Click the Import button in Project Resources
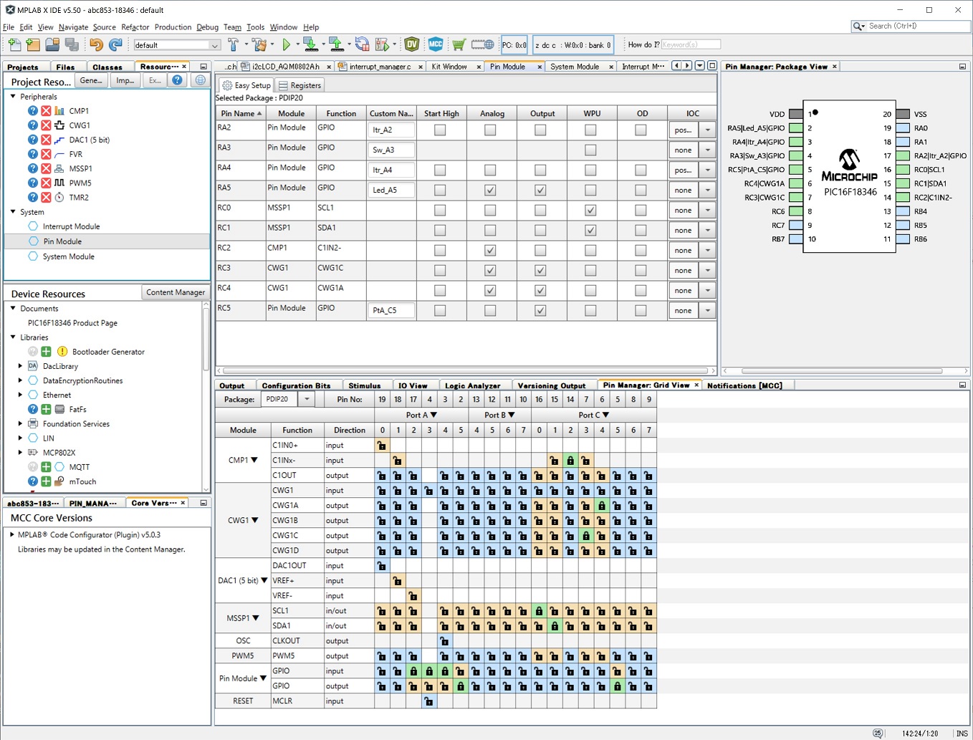 (x=125, y=80)
